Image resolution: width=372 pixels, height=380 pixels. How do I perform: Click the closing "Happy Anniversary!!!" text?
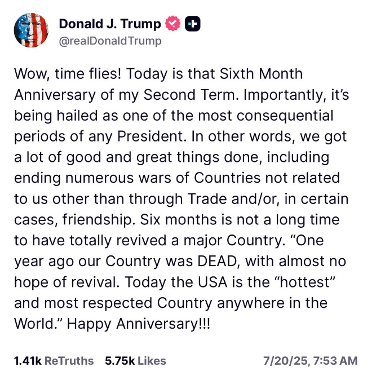(139, 324)
